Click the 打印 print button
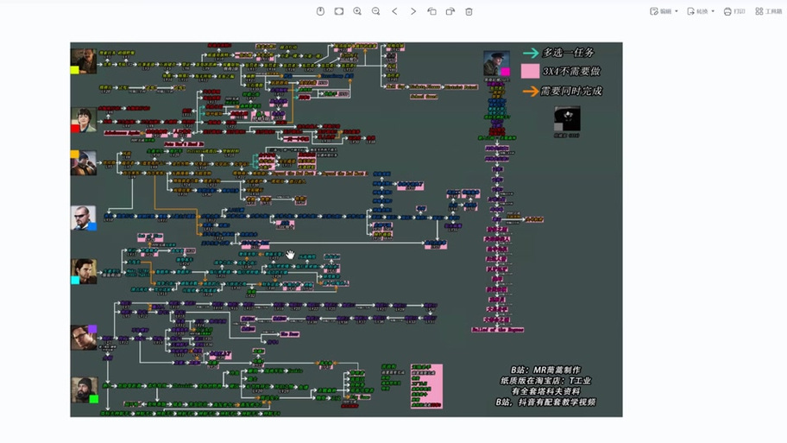787x443 pixels. (x=734, y=11)
